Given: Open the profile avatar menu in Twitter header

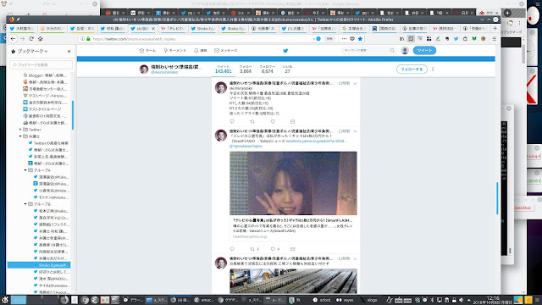Looking at the screenshot, I should pos(405,51).
